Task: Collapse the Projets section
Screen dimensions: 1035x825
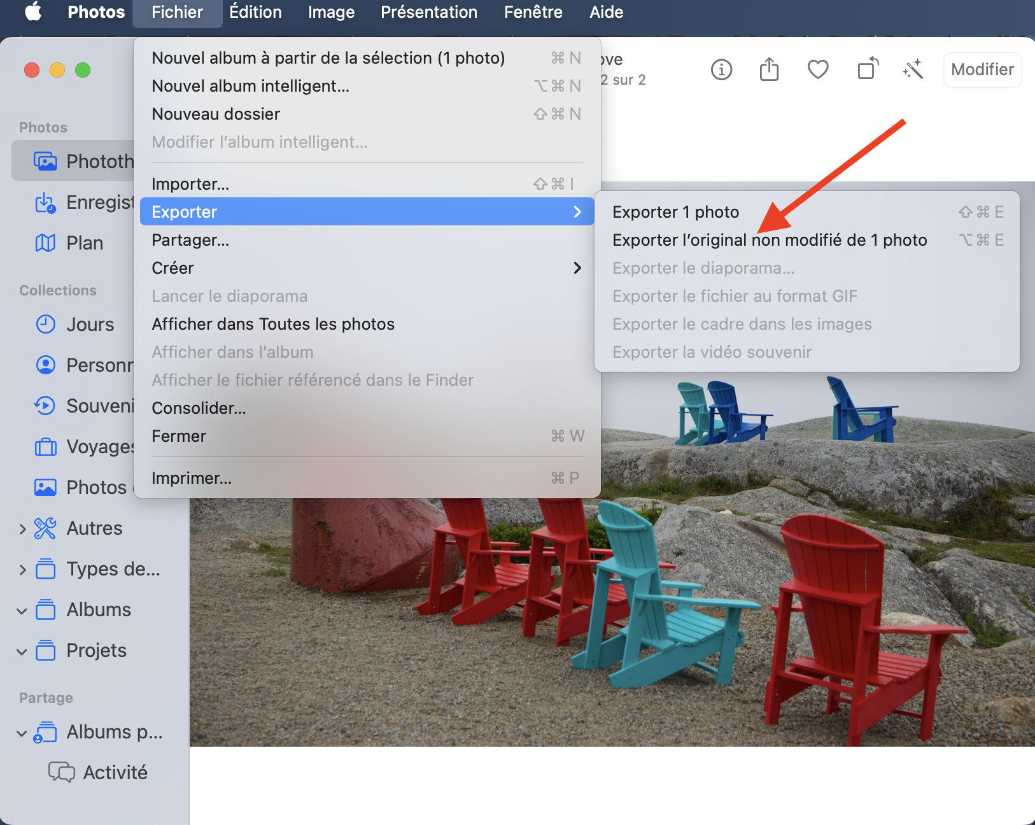Action: [22, 652]
